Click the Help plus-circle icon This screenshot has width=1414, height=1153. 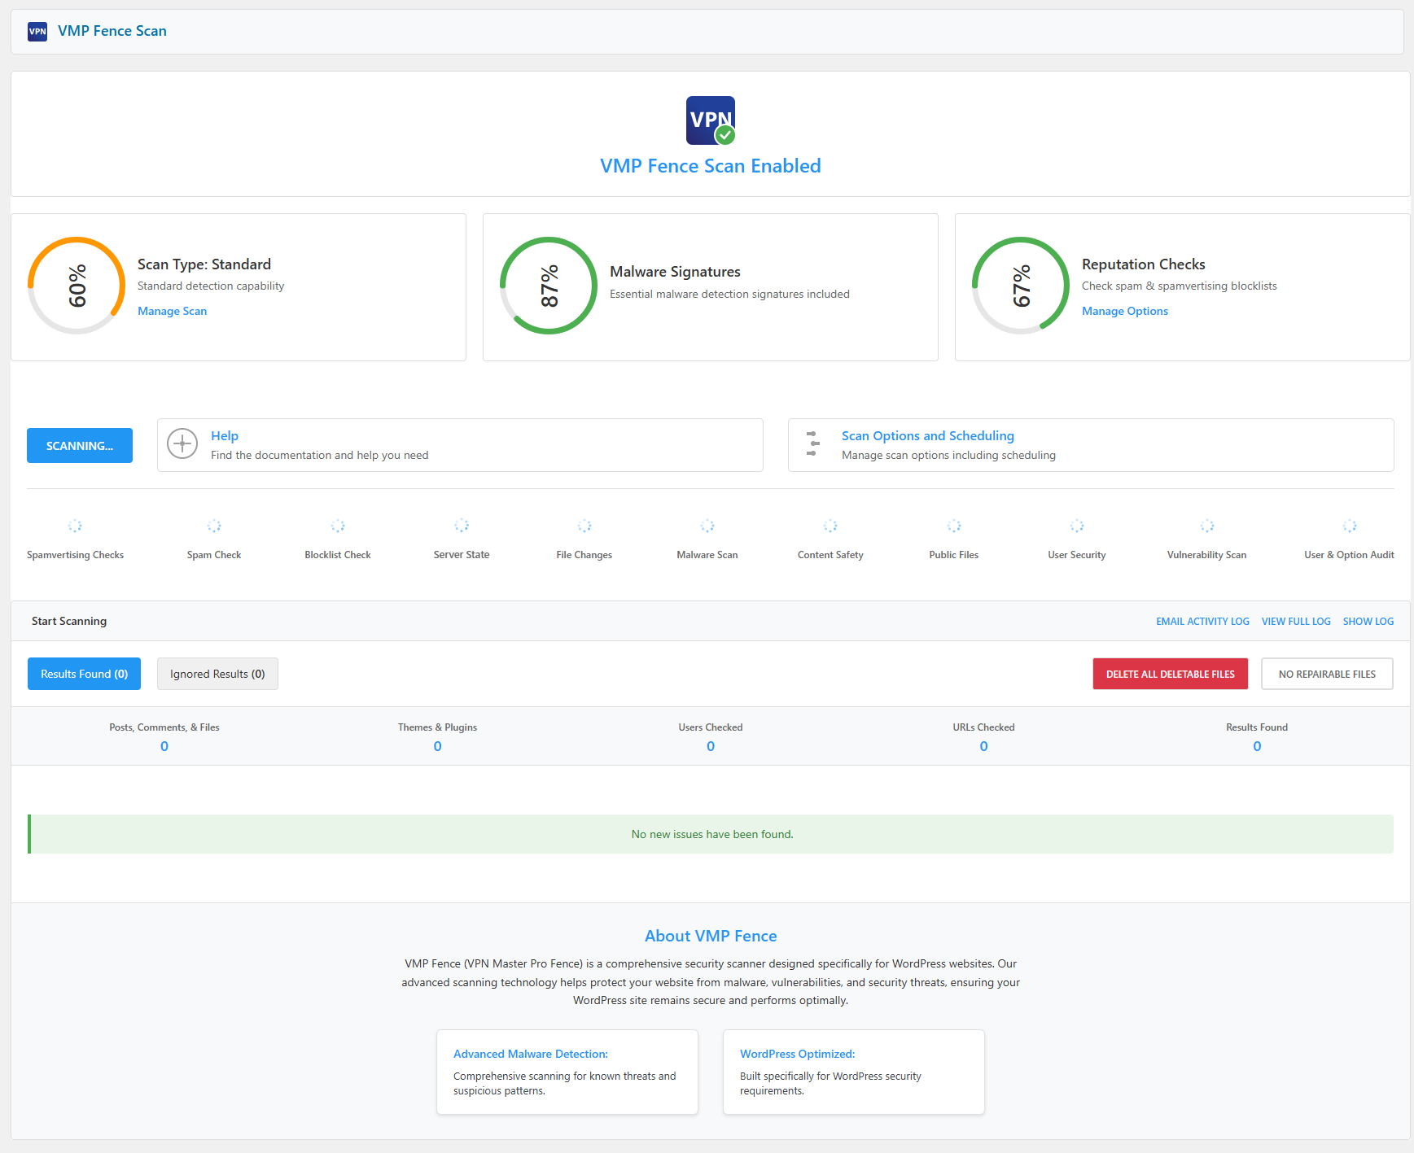pyautogui.click(x=182, y=444)
